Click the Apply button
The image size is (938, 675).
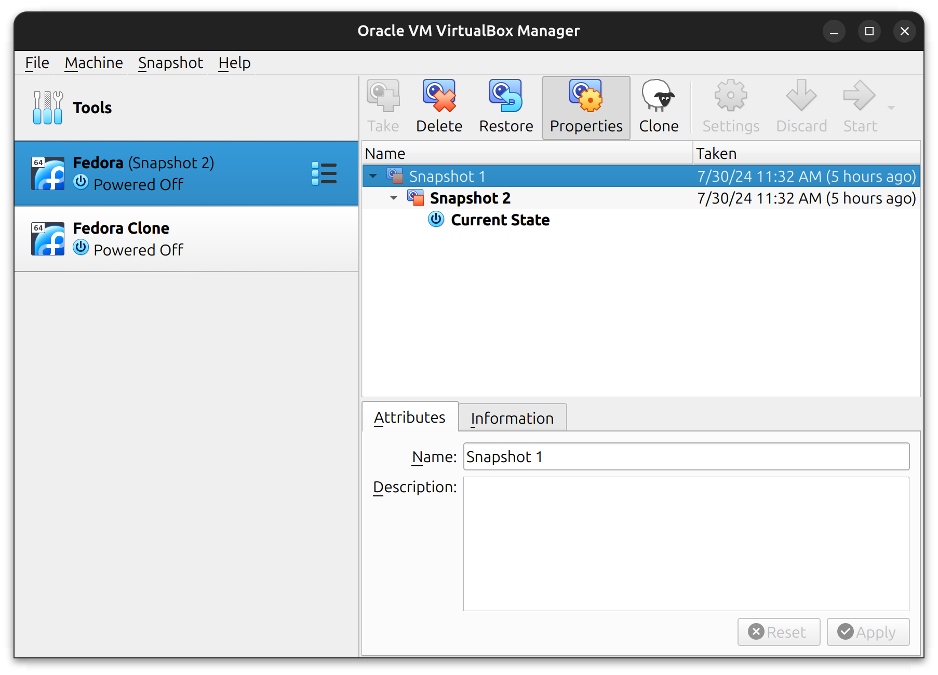868,632
